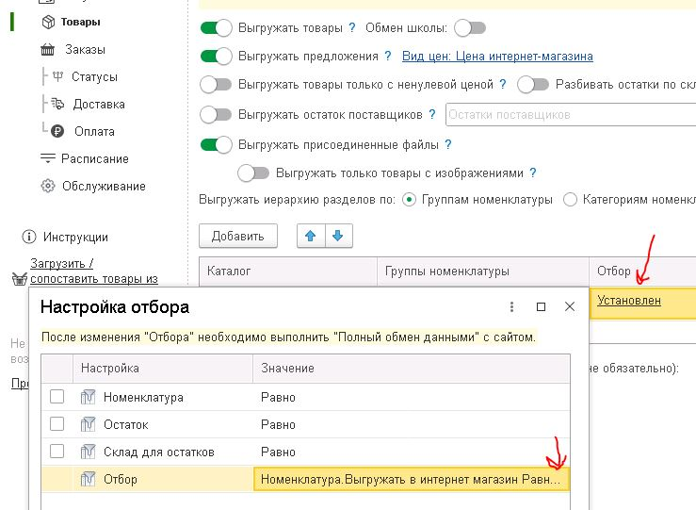Screen dimensions: 696x510
Task: Go to Расписание in the sidebar
Action: point(94,158)
